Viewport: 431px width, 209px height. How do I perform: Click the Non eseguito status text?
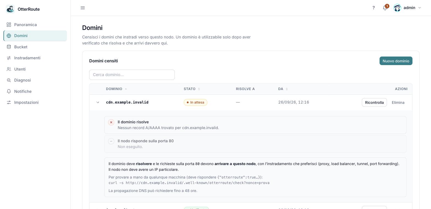tap(130, 147)
